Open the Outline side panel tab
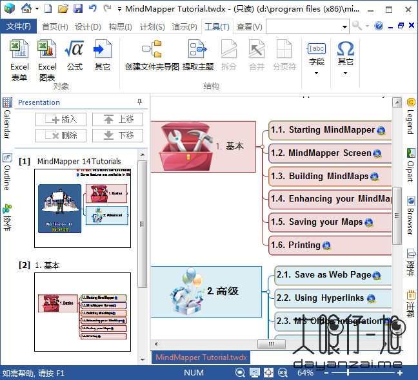This screenshot has width=418, height=380. pos(7,172)
